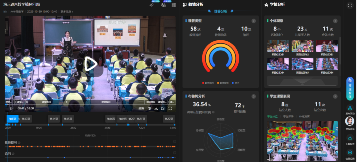357x162 pixels.
Task: Jump to slide marker 第6页
Action: coord(13,119)
